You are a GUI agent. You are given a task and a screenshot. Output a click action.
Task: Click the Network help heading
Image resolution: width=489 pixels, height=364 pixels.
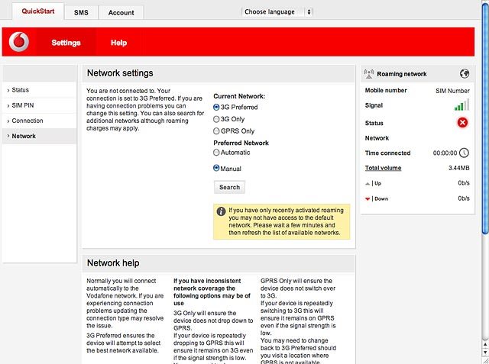coord(113,263)
